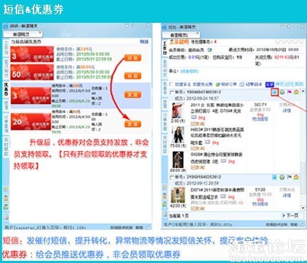The height and width of the screenshot is (263, 307).
Task: Tick checkbox for order 2195…
Action: (172, 177)
